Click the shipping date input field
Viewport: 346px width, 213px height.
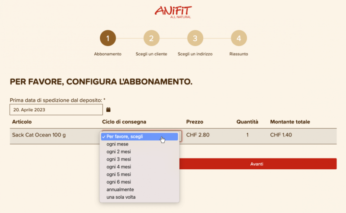click(56, 110)
